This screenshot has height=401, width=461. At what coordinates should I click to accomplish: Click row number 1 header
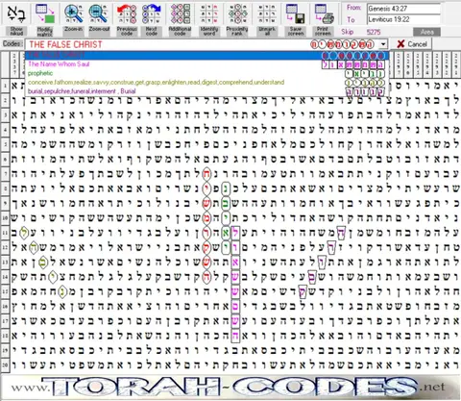tap(5, 86)
